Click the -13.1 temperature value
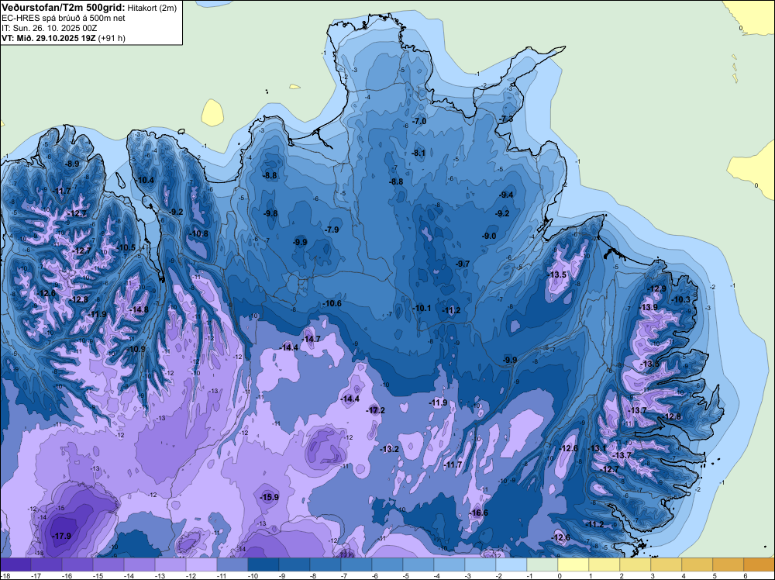Image resolution: width=775 pixels, height=580 pixels. [597, 448]
